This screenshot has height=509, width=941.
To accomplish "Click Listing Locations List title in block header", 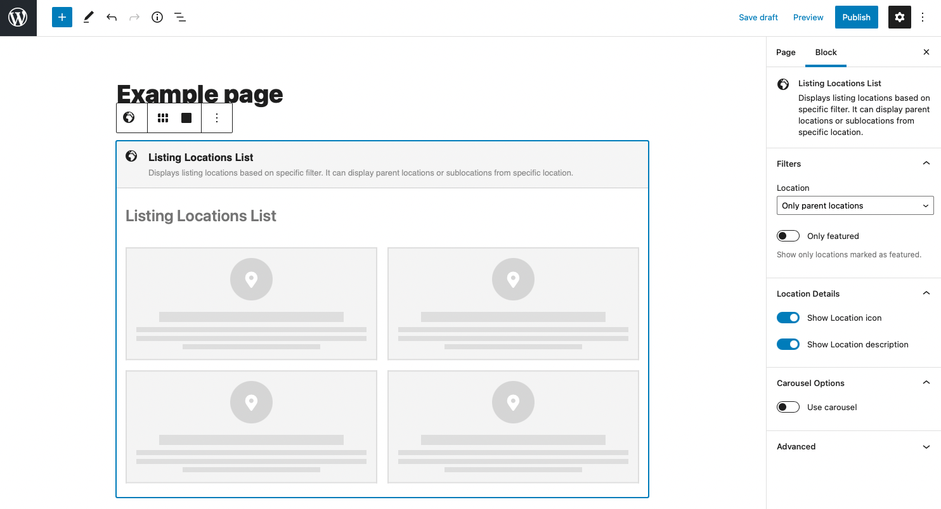I will click(201, 157).
